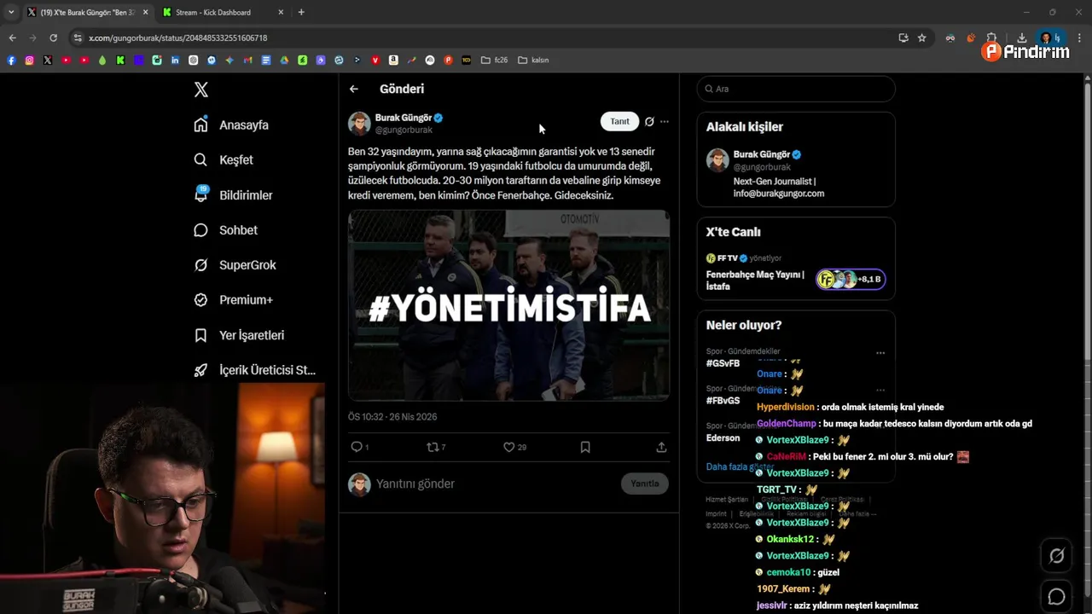Image resolution: width=1092 pixels, height=614 pixels.
Task: Open Sohbet messages
Action: pyautogui.click(x=225, y=230)
